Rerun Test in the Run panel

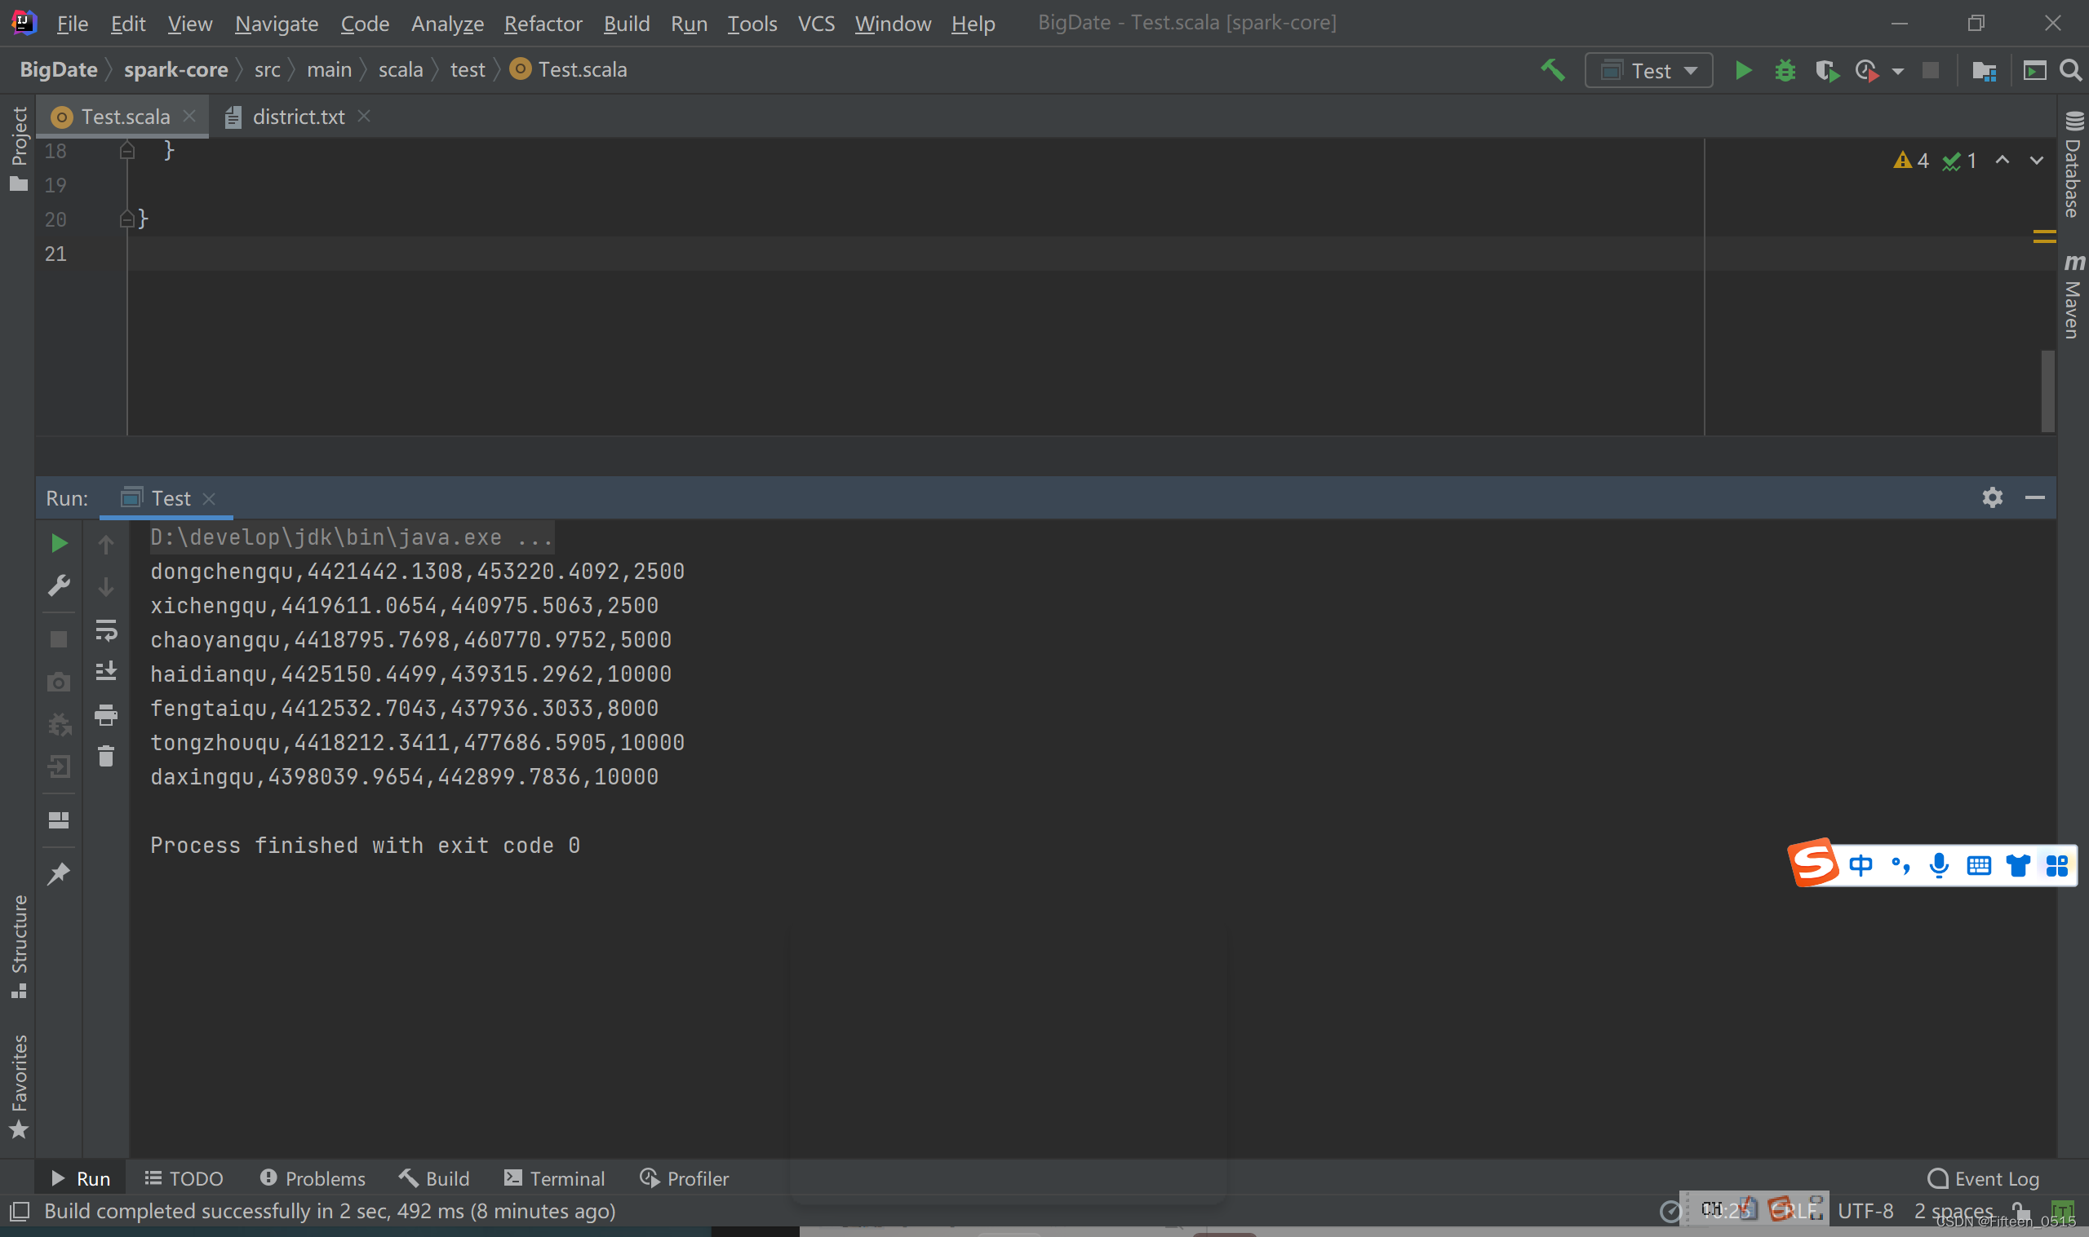pyautogui.click(x=59, y=543)
